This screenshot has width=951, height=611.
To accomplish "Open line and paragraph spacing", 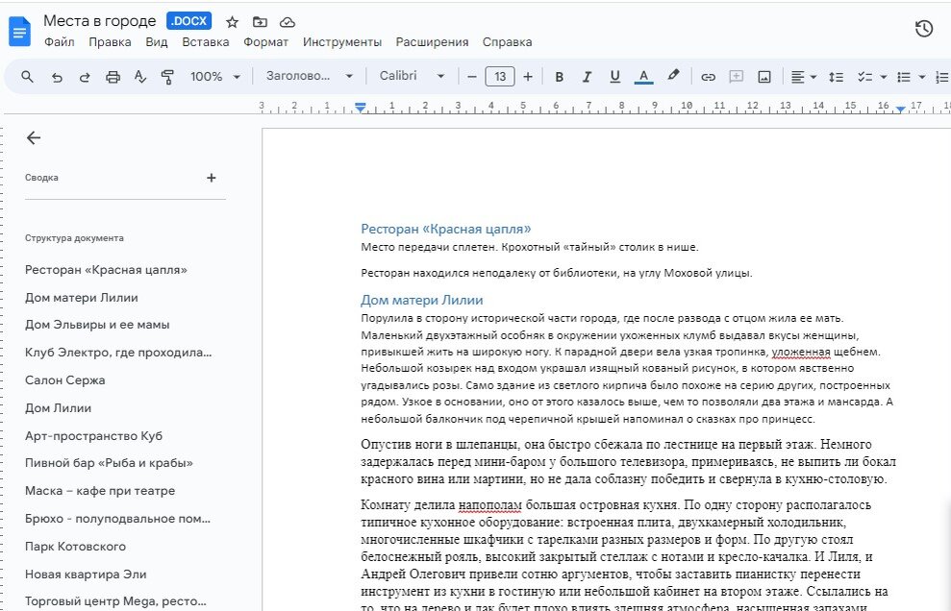I will 837,77.
